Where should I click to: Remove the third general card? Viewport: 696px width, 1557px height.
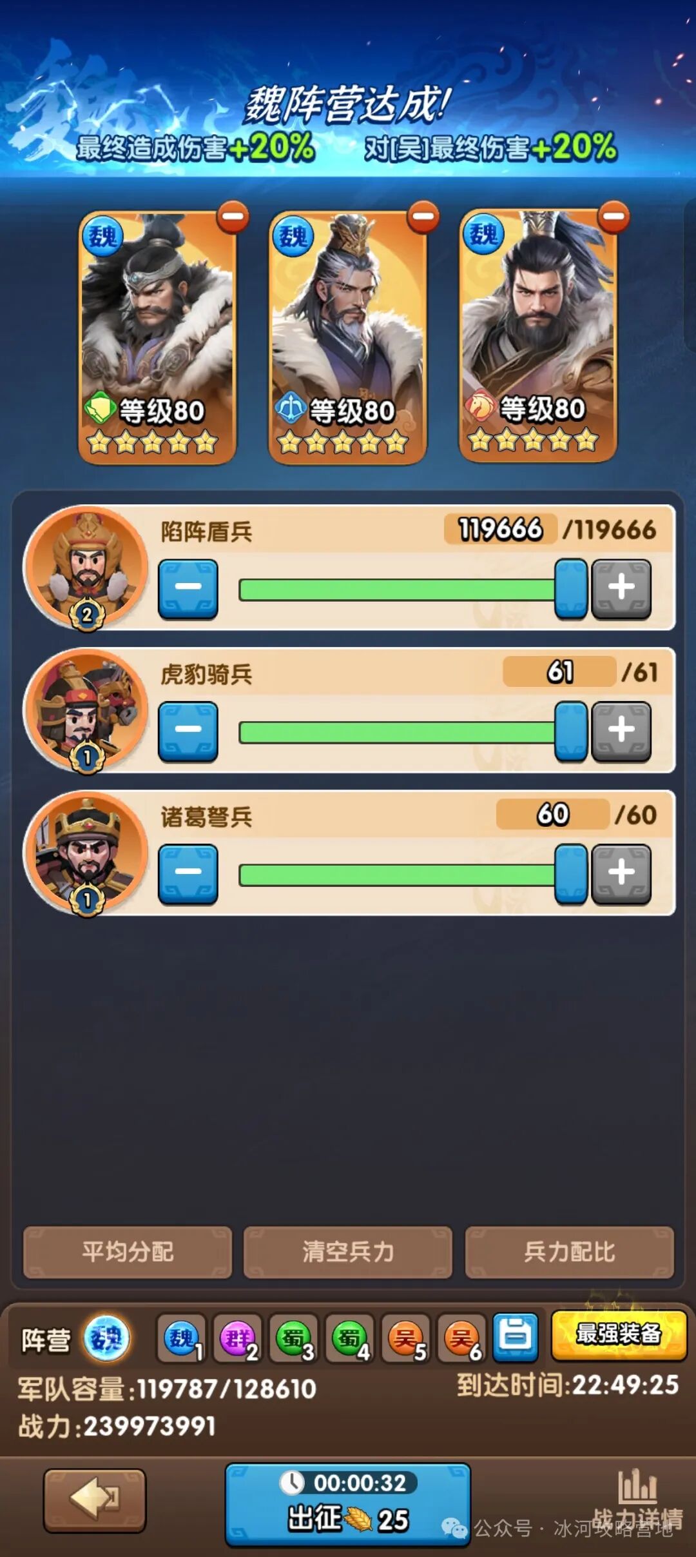click(x=614, y=216)
